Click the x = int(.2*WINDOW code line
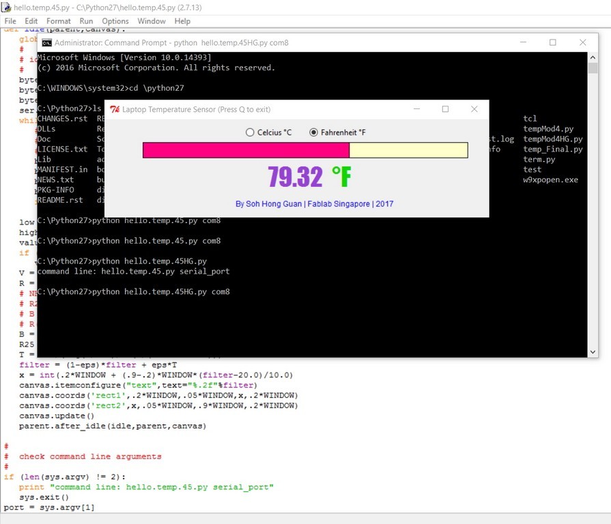Image resolution: width=611 pixels, height=524 pixels. (x=156, y=375)
